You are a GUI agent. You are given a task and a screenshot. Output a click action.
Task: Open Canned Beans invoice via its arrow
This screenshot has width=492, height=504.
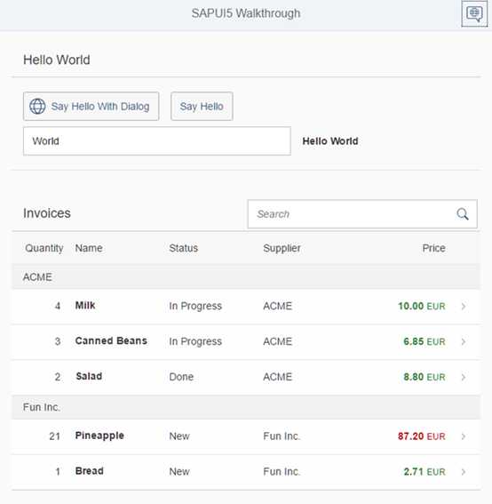pyautogui.click(x=464, y=341)
